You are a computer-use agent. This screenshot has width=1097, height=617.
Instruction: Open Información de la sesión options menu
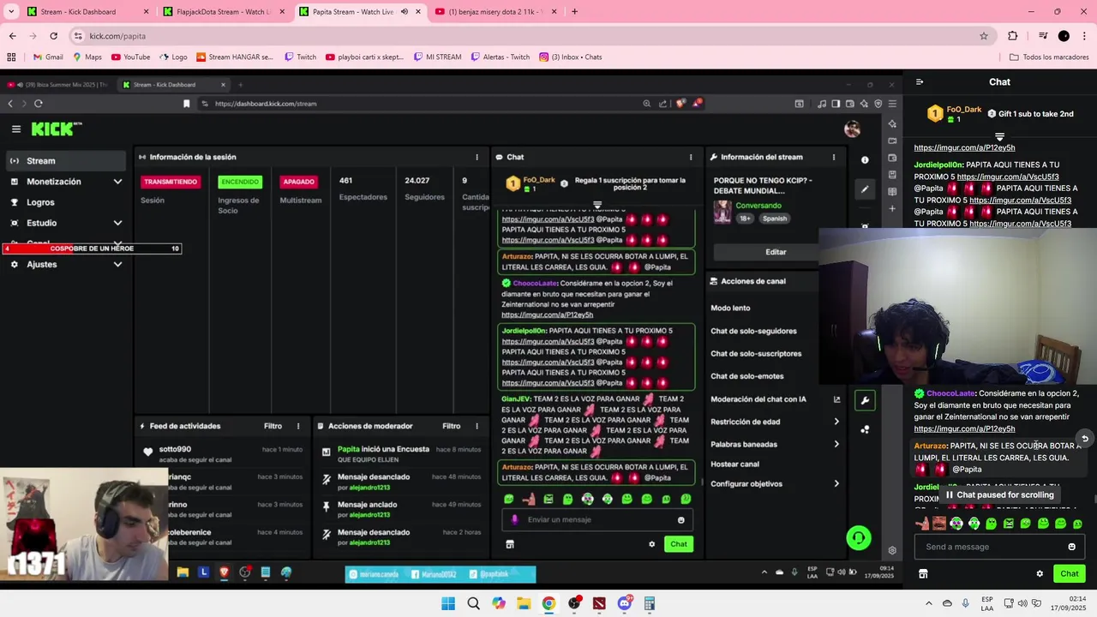coord(477,157)
